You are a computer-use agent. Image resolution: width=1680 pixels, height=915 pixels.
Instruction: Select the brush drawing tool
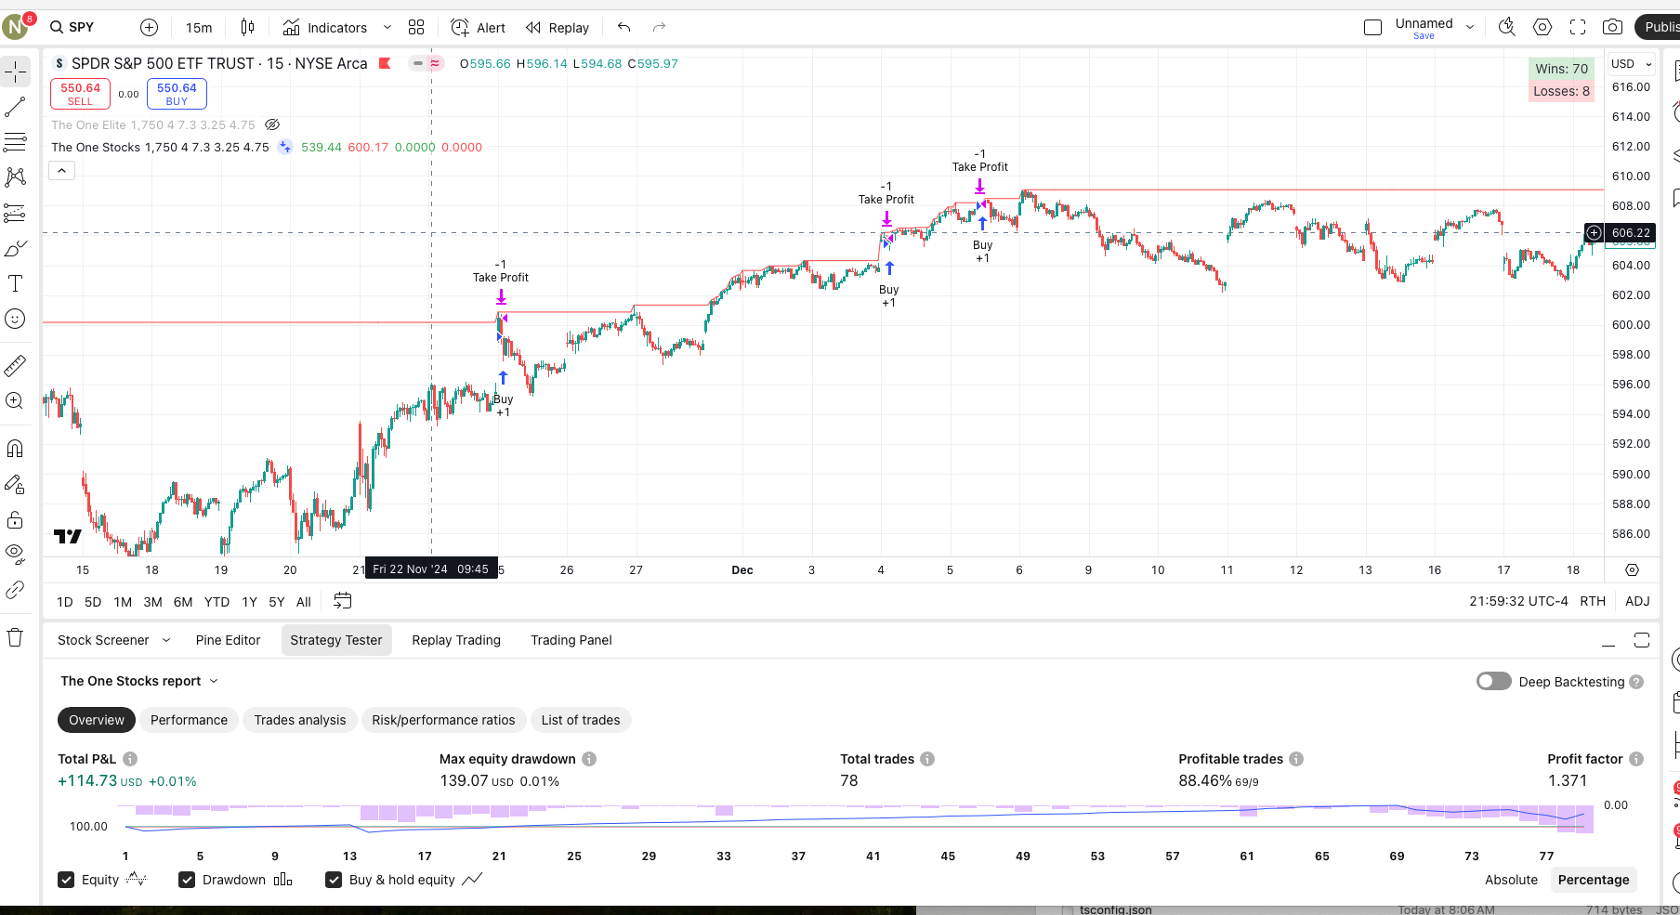16,248
